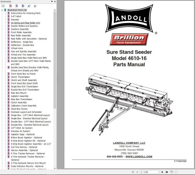Open Gearbox Assembly bookmark
Viewport: 195px width, 175px height.
pos(20,29)
